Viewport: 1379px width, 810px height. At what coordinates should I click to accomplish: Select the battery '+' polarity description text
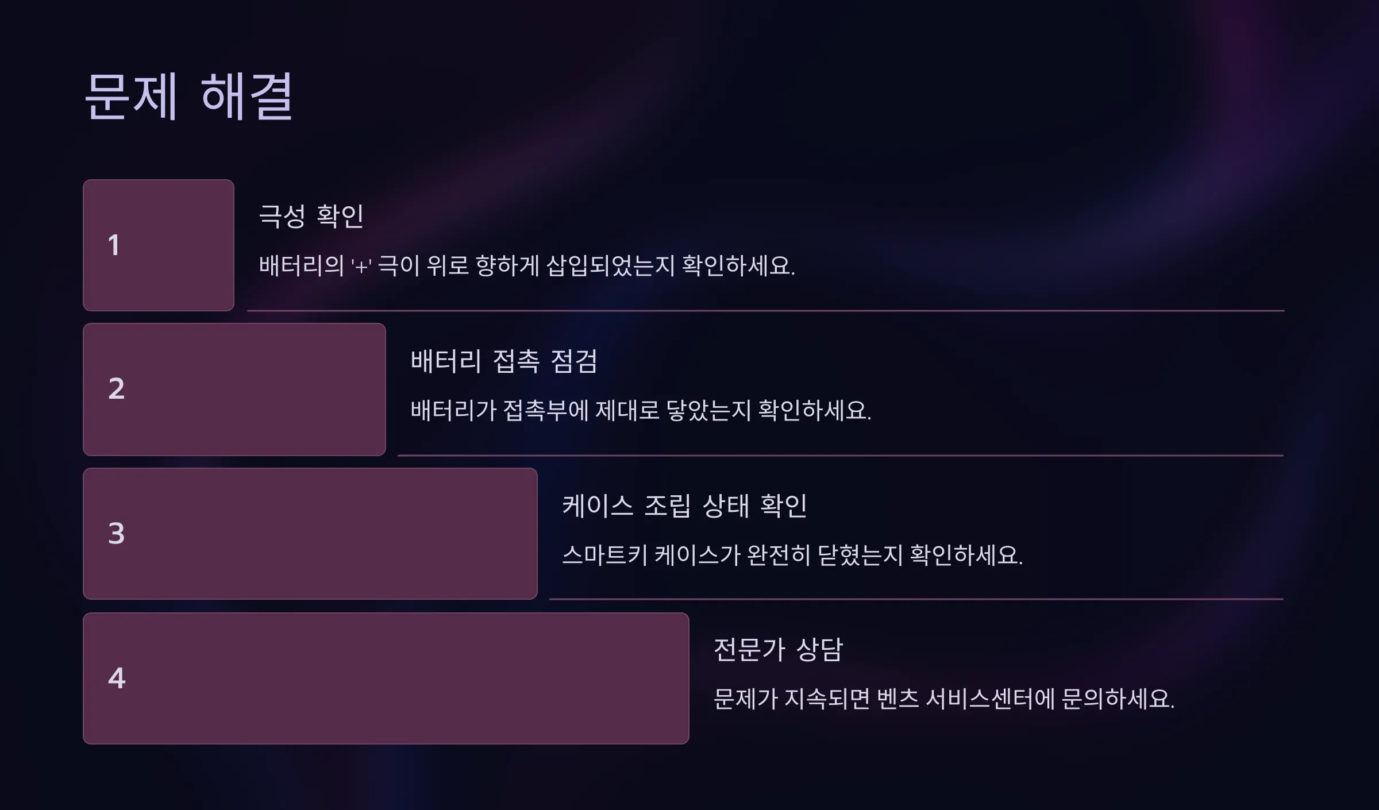(527, 266)
